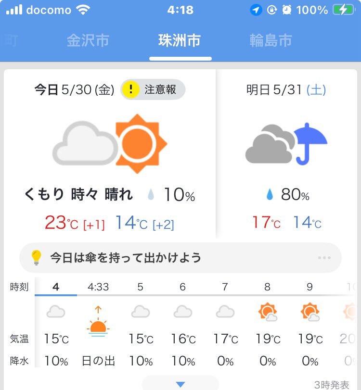This screenshot has width=361, height=390.
Task: Open the 今日は傘を持って出かけよう tip
Action: click(x=180, y=258)
